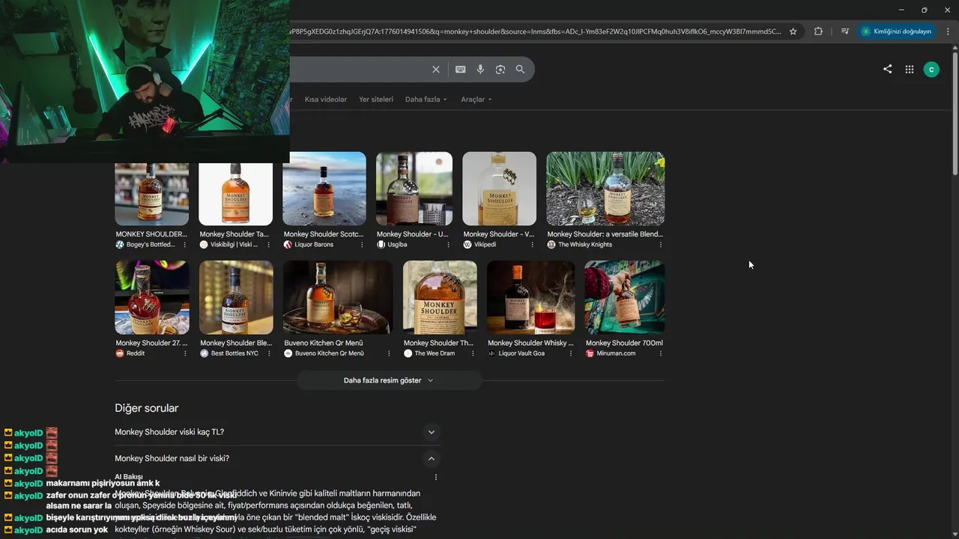Open options menu for The Whisky Knights result
959x539 pixels.
661,245
